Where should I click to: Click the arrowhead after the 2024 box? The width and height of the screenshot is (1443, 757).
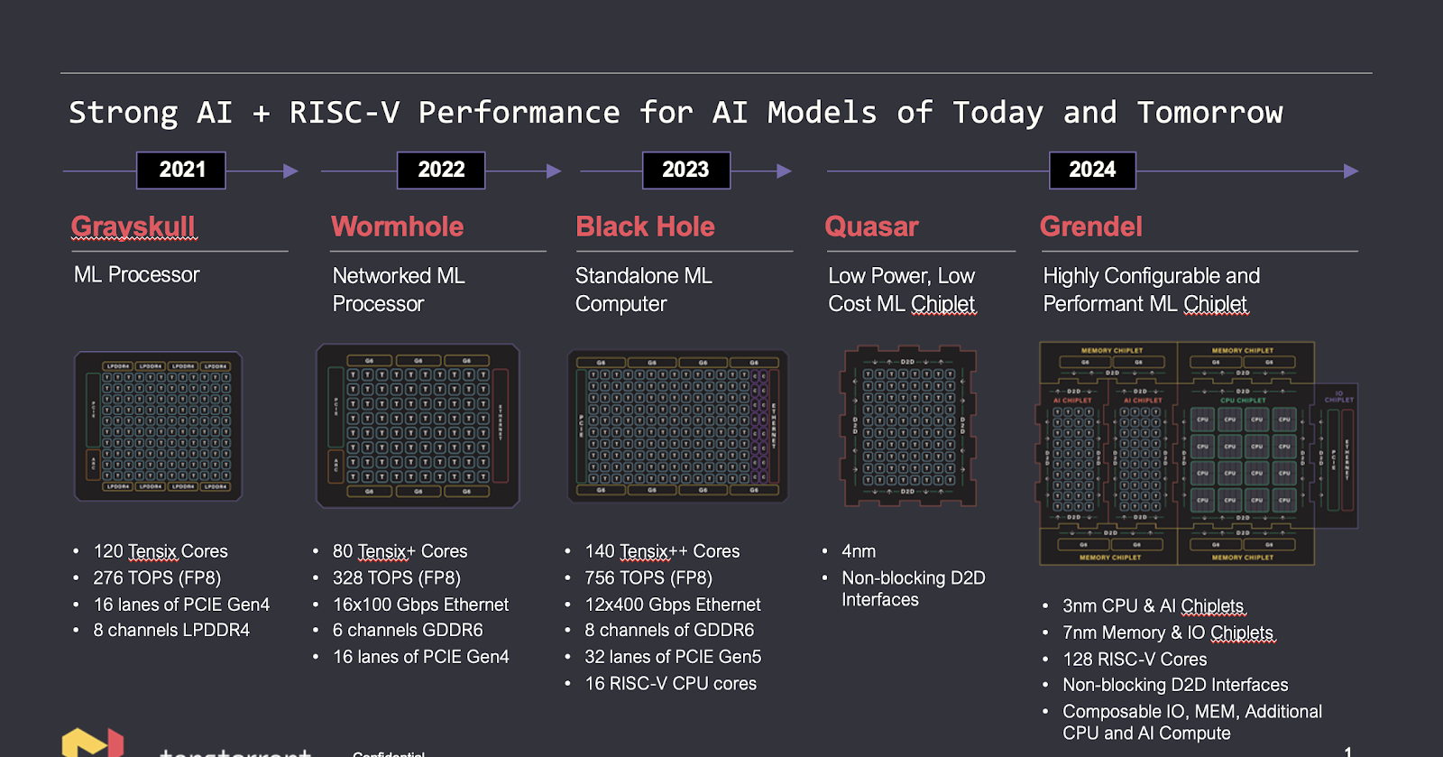click(1350, 171)
